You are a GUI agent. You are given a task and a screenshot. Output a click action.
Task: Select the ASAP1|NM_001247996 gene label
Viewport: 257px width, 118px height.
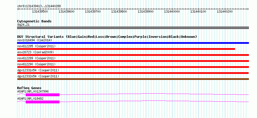coord(33,91)
